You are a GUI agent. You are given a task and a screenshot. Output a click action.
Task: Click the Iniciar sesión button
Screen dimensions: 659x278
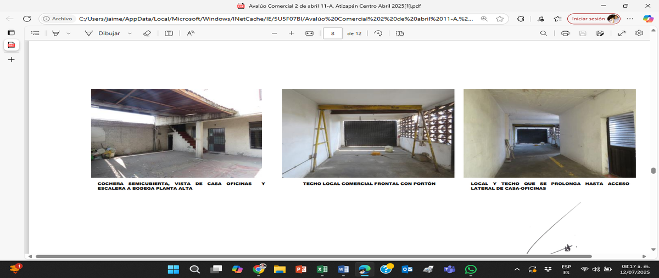pyautogui.click(x=594, y=18)
